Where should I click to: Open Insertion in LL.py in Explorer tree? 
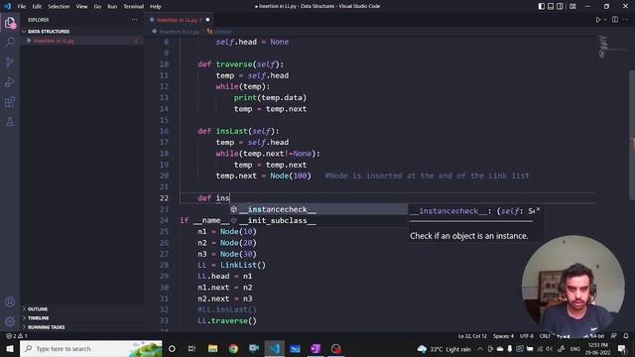click(x=81, y=41)
